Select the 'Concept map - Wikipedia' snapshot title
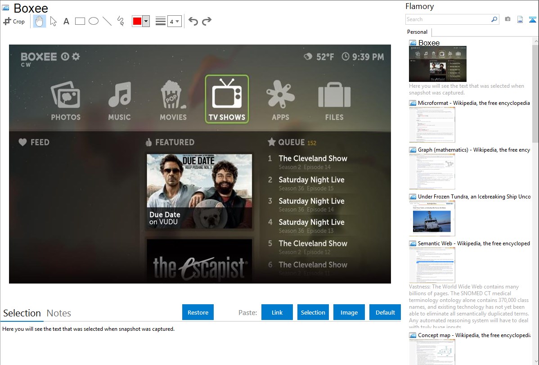The height and width of the screenshot is (365, 539). [474, 335]
